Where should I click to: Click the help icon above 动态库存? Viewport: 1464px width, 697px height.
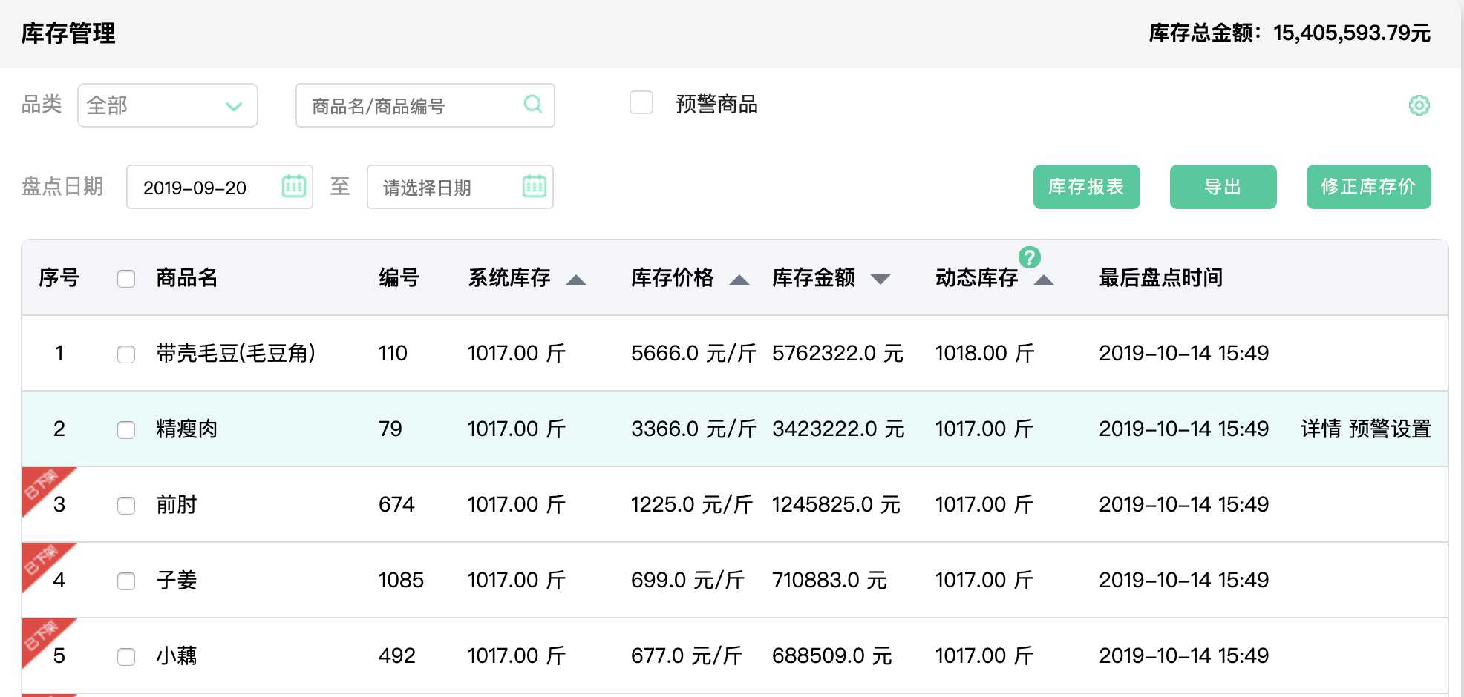pos(1029,257)
